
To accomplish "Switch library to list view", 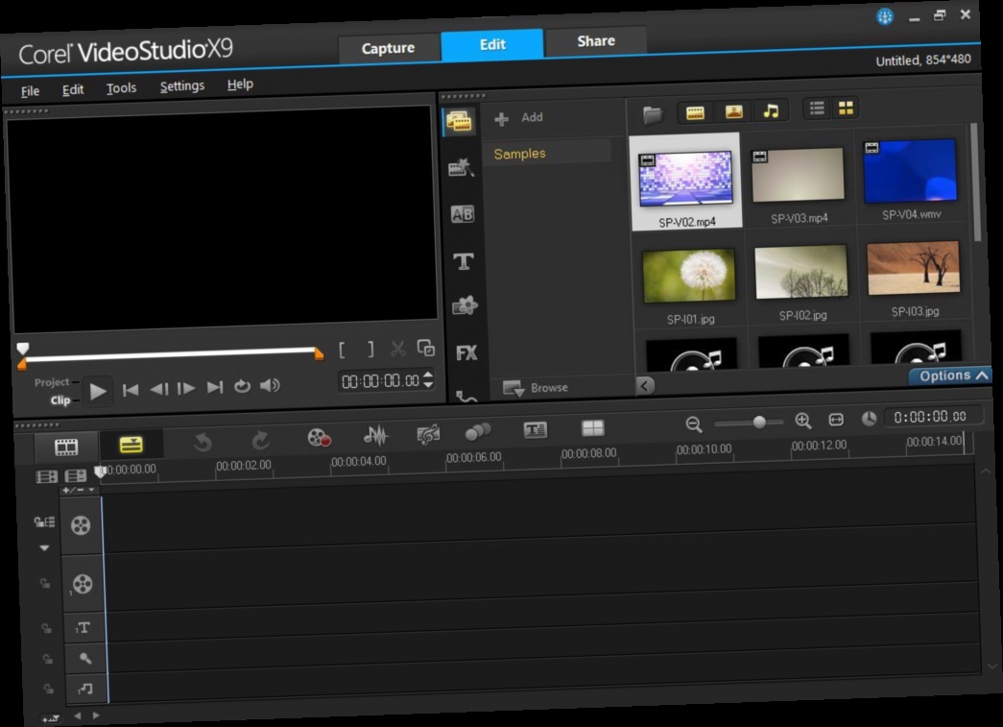I will (817, 109).
